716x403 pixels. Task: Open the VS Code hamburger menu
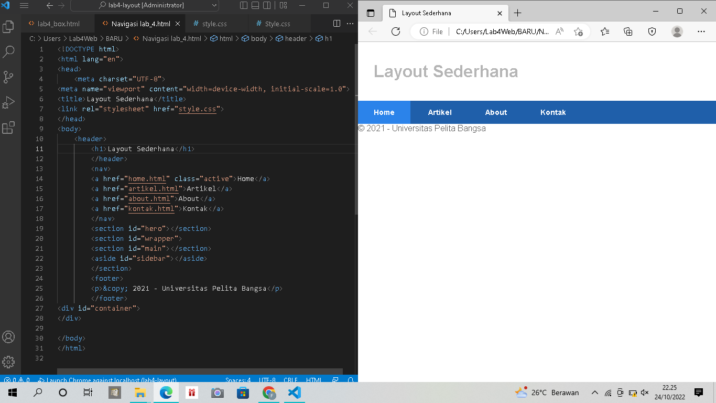pyautogui.click(x=24, y=6)
